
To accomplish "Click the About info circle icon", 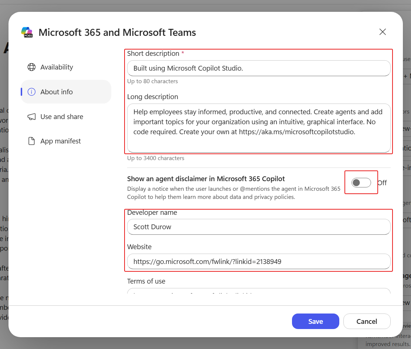I will coord(31,92).
